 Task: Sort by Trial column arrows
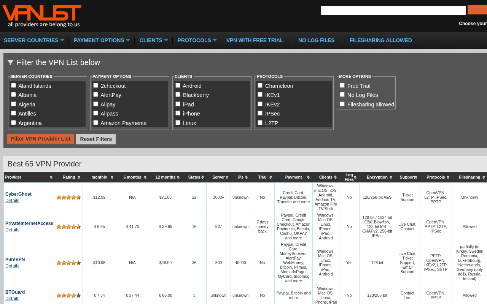pyautogui.click(x=271, y=177)
